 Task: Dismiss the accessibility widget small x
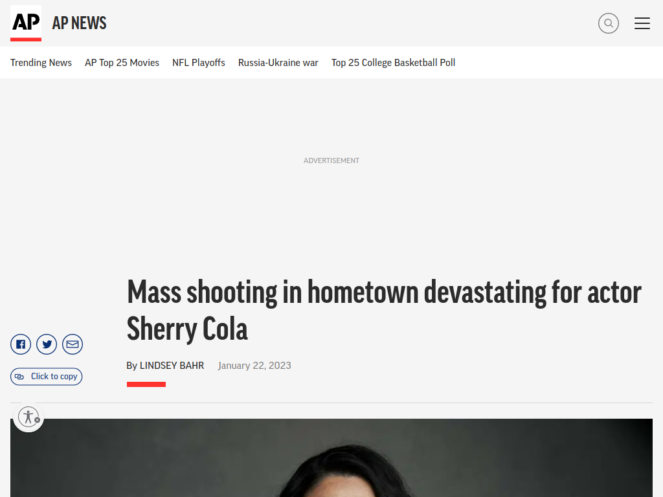[37, 420]
